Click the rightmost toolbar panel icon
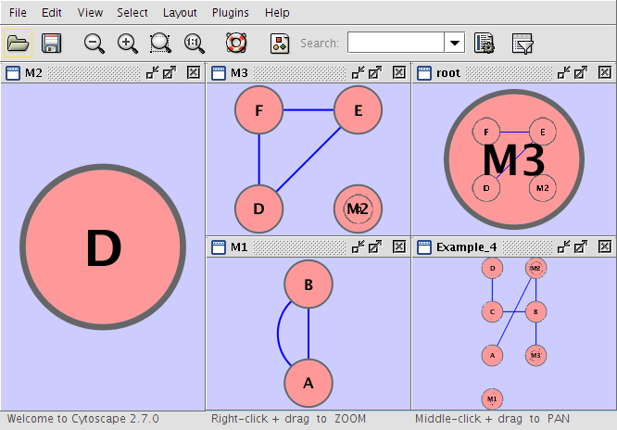This screenshot has height=430, width=617. click(x=523, y=43)
